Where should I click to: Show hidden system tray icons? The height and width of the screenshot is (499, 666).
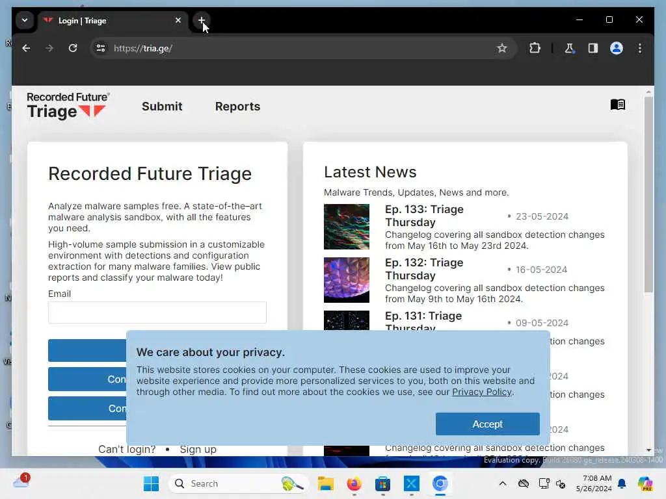pyautogui.click(x=503, y=483)
